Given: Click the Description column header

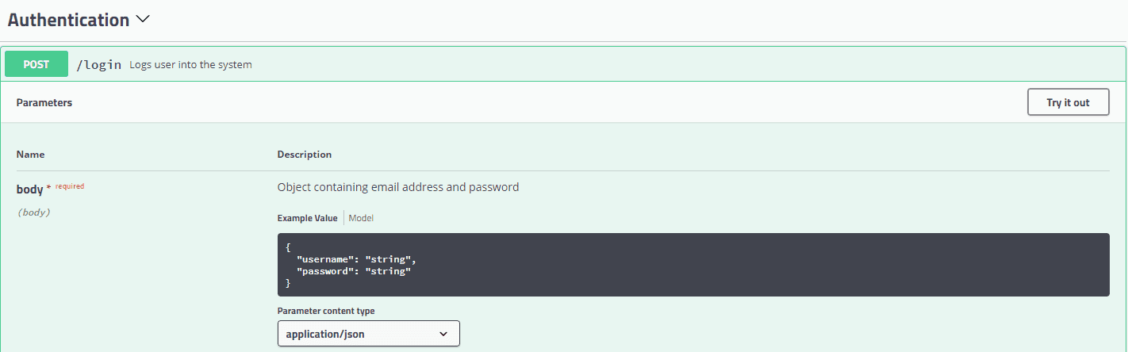Looking at the screenshot, I should (x=305, y=155).
